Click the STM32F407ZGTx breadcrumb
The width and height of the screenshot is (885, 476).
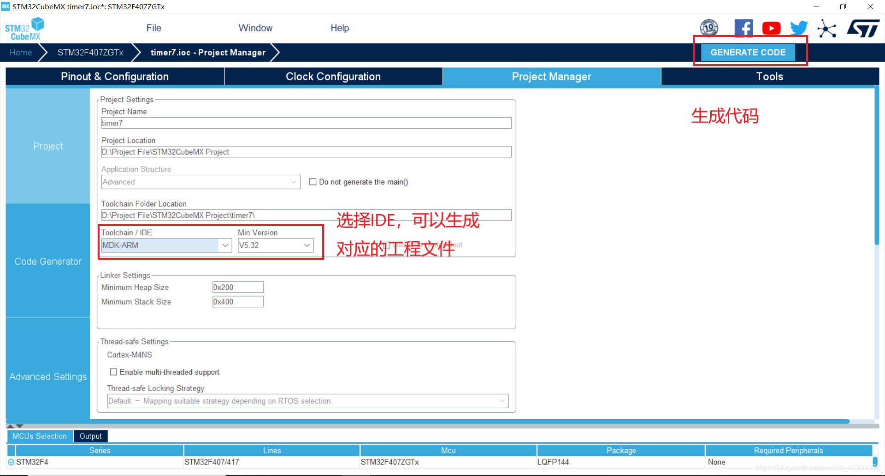[x=90, y=53]
